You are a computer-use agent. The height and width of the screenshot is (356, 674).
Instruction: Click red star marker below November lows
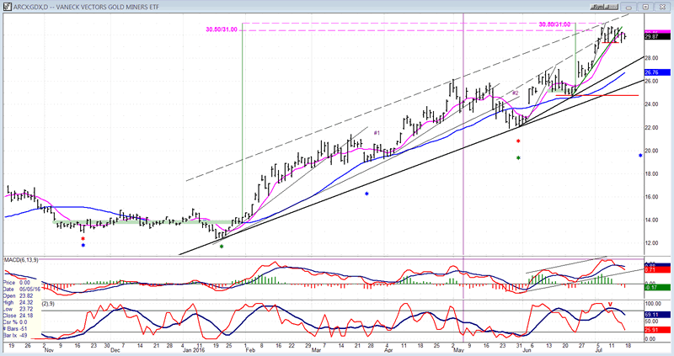coord(83,238)
